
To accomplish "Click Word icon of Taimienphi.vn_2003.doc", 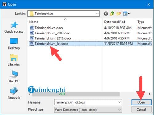I will click(x=32, y=33).
